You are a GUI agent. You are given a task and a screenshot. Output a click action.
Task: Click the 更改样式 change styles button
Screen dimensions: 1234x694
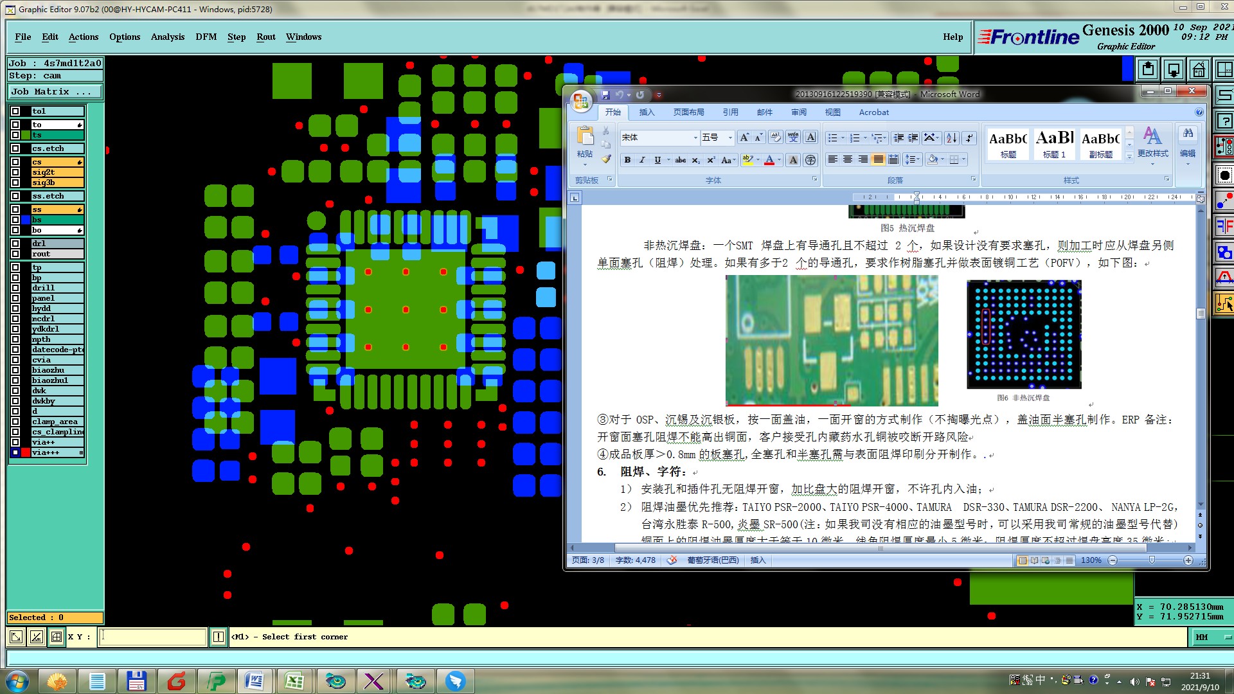[1152, 143]
